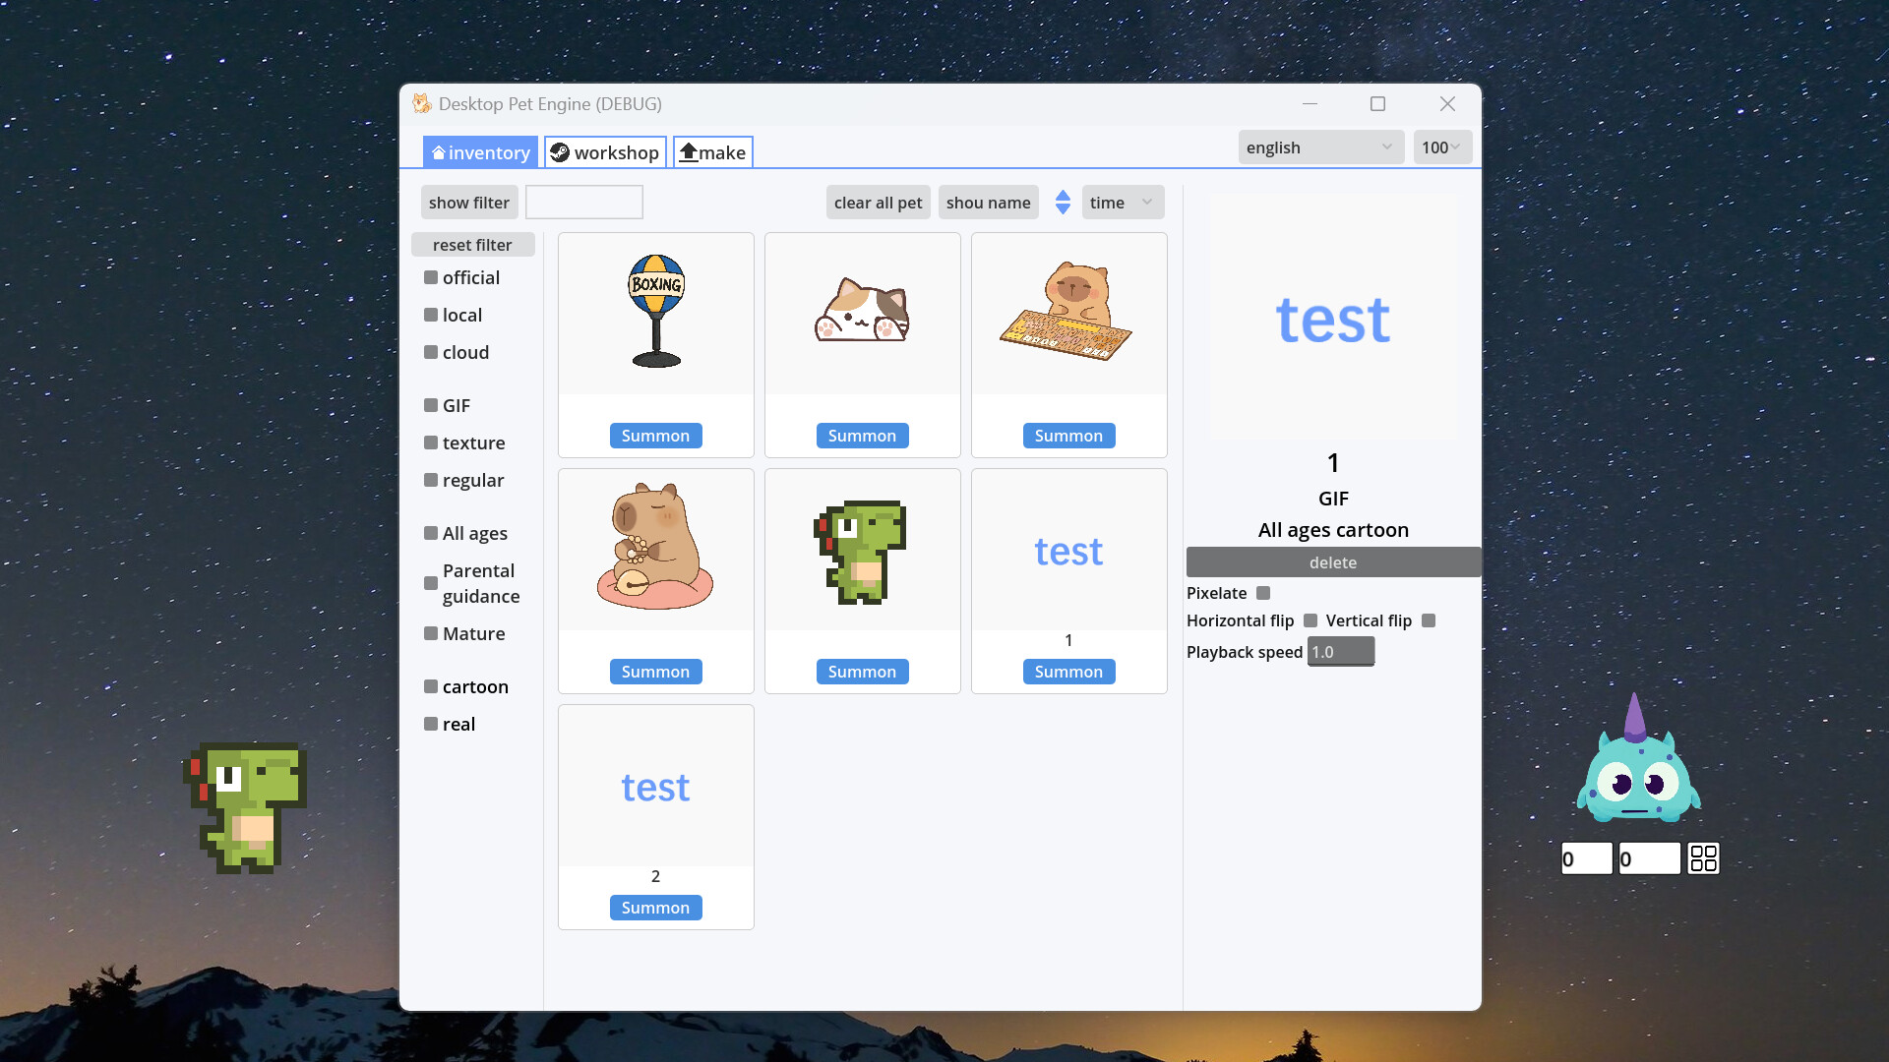Viewport: 1889px width, 1062px height.
Task: Enable Vertical flip for the test pet
Action: pos(1429,620)
